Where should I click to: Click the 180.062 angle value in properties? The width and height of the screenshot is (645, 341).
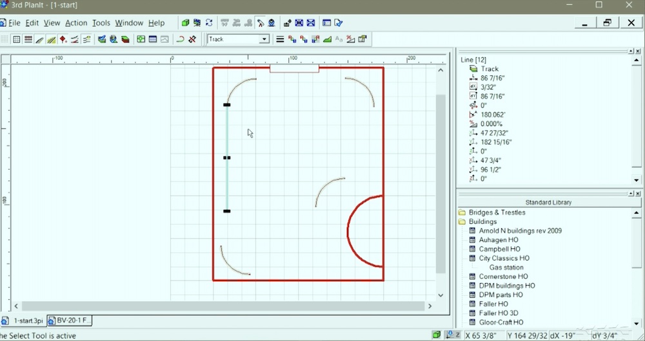coord(493,115)
